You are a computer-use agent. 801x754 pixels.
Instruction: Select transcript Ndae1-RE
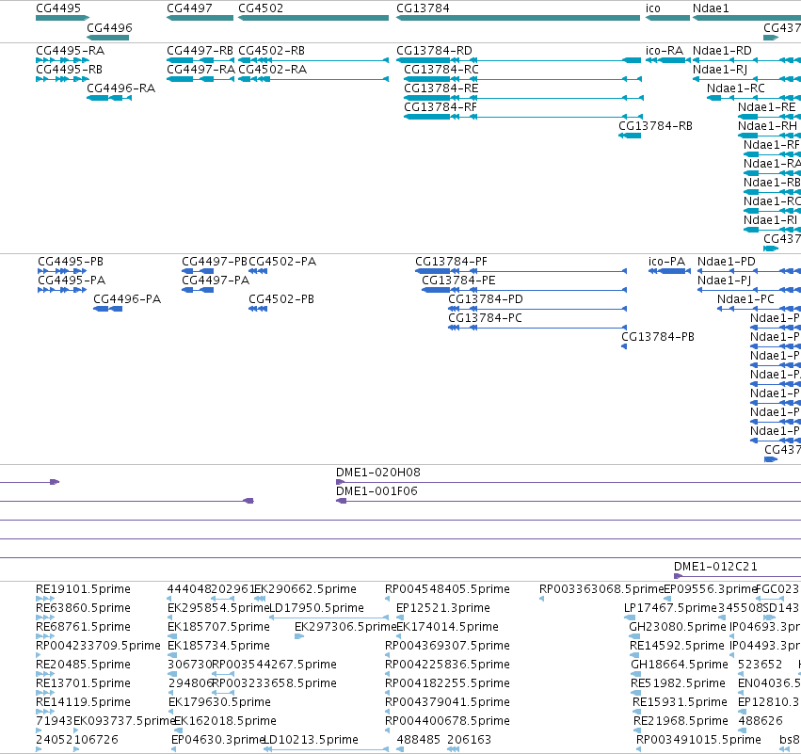pos(769,117)
